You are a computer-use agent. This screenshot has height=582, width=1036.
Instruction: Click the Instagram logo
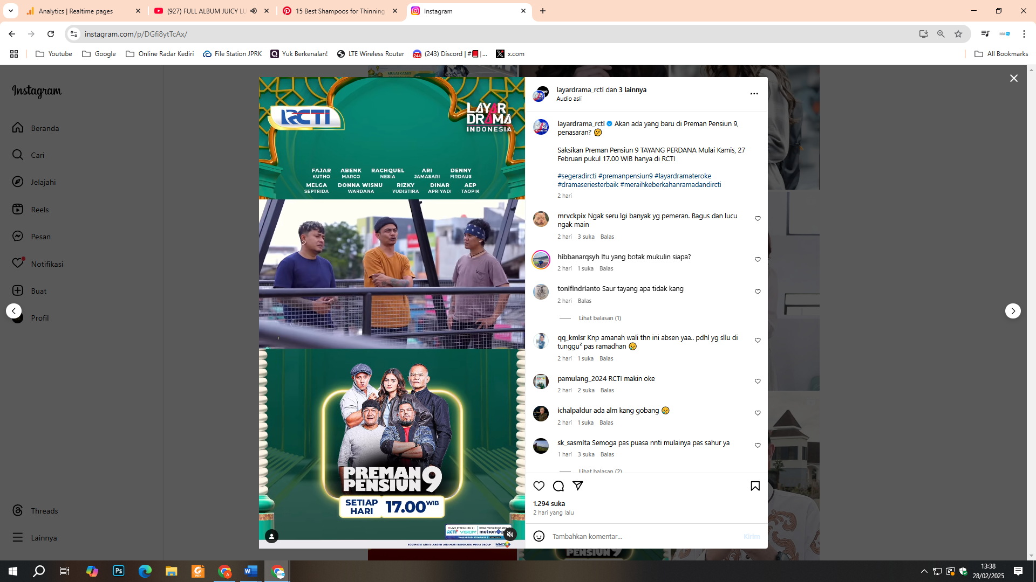37,92
